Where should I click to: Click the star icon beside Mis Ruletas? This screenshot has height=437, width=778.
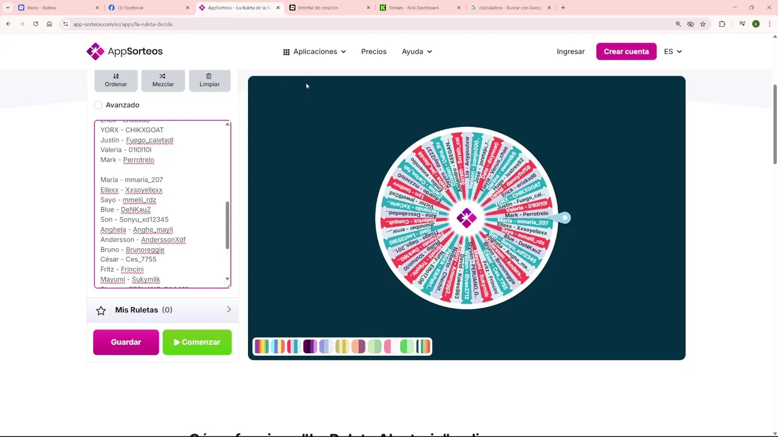(101, 310)
